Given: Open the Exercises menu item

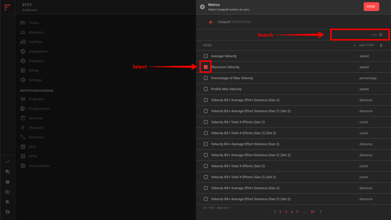Looking at the screenshot, I should 36,137.
